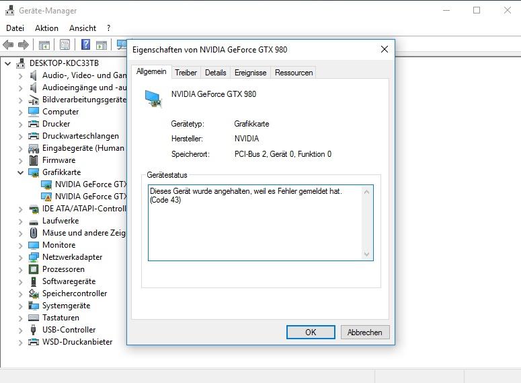Image resolution: width=521 pixels, height=383 pixels.
Task: Click inside the Gerätestatus Code 43 text box
Action: (261, 223)
